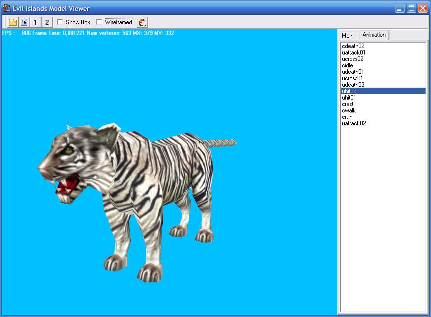Image resolution: width=431 pixels, height=317 pixels.
Task: Choose uattack01 in the animation list
Action: pyautogui.click(x=354, y=53)
